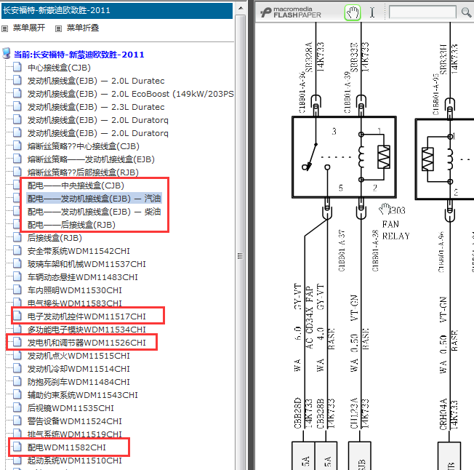Open 发动机接线盒(EJB) — 2.3L Duratec
This screenshot has height=470, width=474.
coord(96,107)
